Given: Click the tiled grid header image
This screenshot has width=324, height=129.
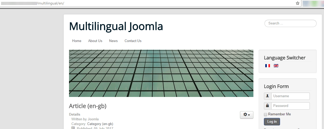Looking at the screenshot, I should tap(161, 73).
